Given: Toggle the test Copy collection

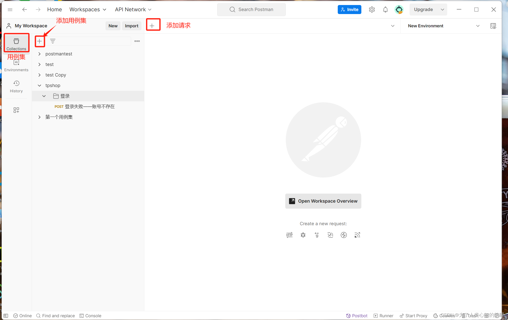Looking at the screenshot, I should point(39,75).
